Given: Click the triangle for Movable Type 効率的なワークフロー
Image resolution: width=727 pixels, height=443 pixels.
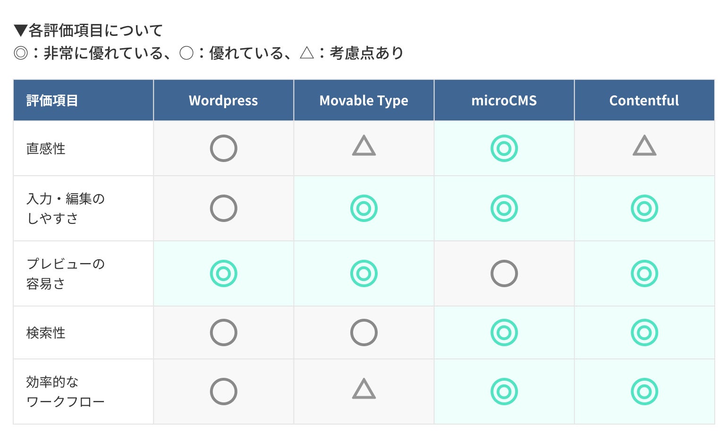Looking at the screenshot, I should [x=363, y=389].
